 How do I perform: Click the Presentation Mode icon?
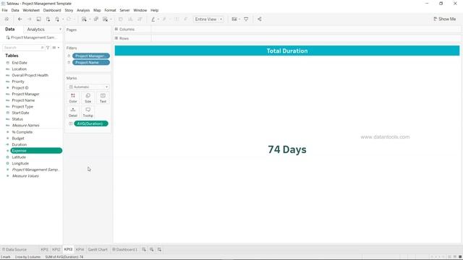pyautogui.click(x=246, y=19)
